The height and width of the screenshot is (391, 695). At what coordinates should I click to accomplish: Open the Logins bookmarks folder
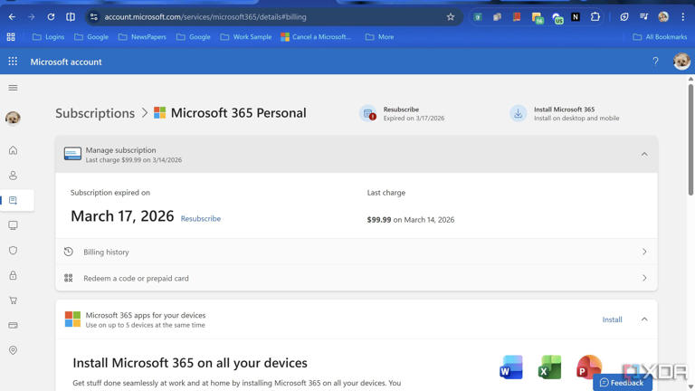(48, 37)
